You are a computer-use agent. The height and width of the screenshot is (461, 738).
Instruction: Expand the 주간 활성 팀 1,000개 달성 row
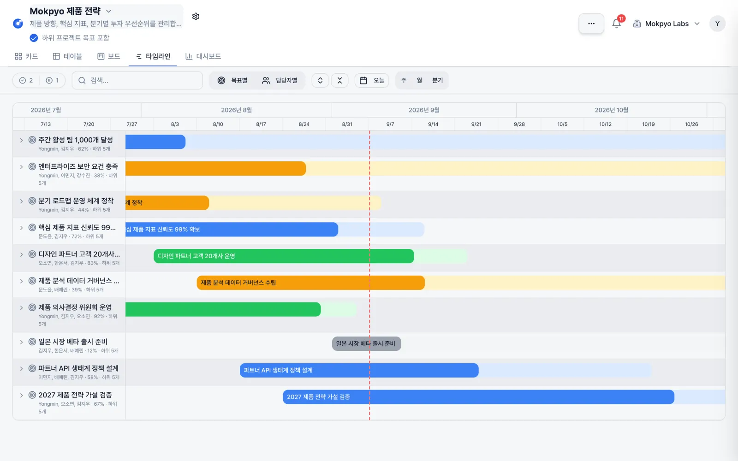[x=21, y=140]
